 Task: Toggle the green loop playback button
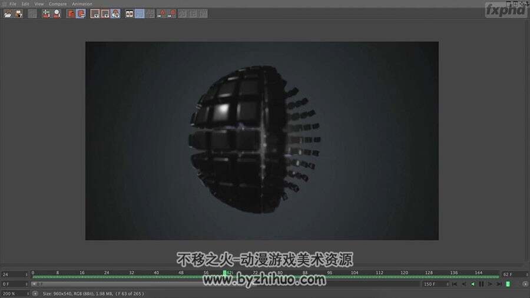pyautogui.click(x=508, y=284)
